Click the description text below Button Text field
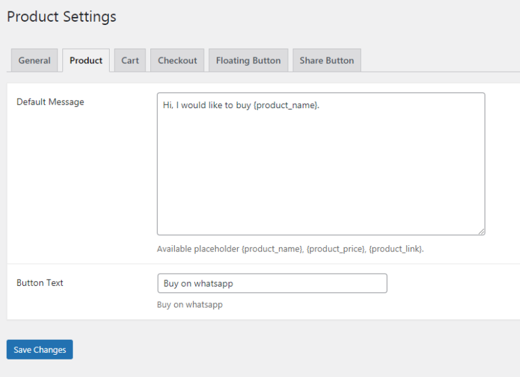The height and width of the screenshot is (377, 520). tap(190, 305)
